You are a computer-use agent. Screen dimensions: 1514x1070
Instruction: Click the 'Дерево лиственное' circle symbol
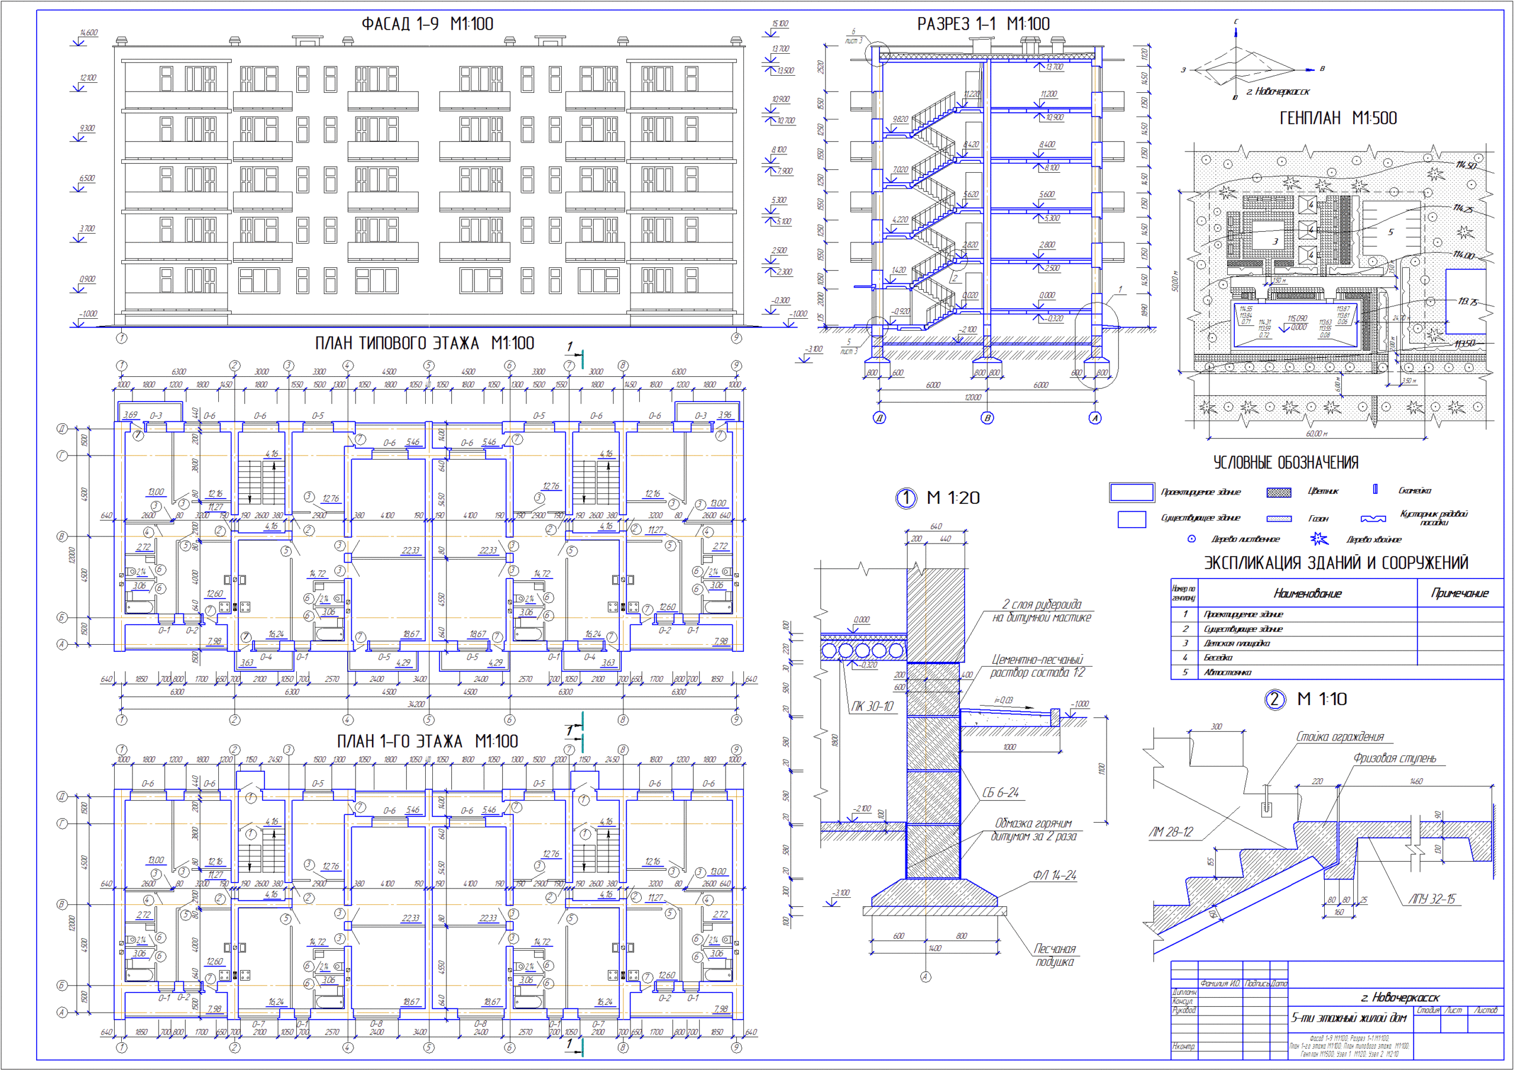1192,539
